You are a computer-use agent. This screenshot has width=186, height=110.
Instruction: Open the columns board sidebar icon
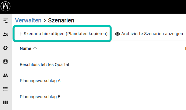(x=5, y=102)
